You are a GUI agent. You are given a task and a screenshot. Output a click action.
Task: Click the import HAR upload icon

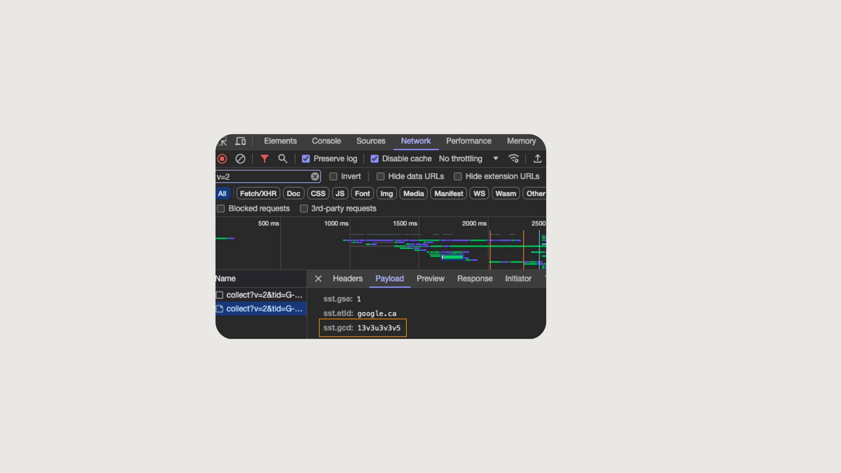(x=537, y=158)
